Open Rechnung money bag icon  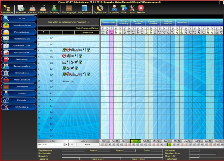click(x=54, y=9)
